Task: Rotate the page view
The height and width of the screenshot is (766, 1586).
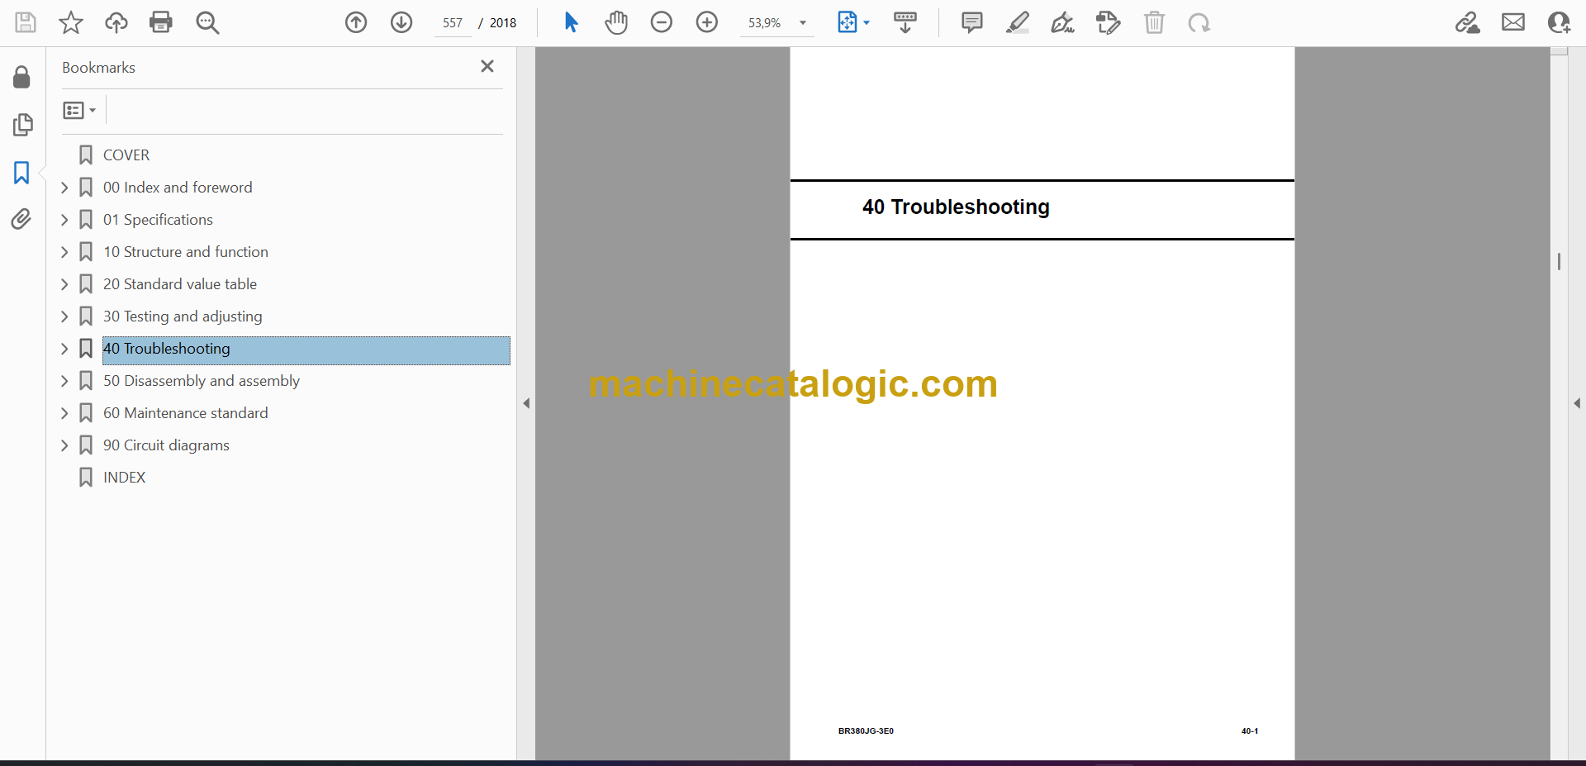Action: point(1199,22)
